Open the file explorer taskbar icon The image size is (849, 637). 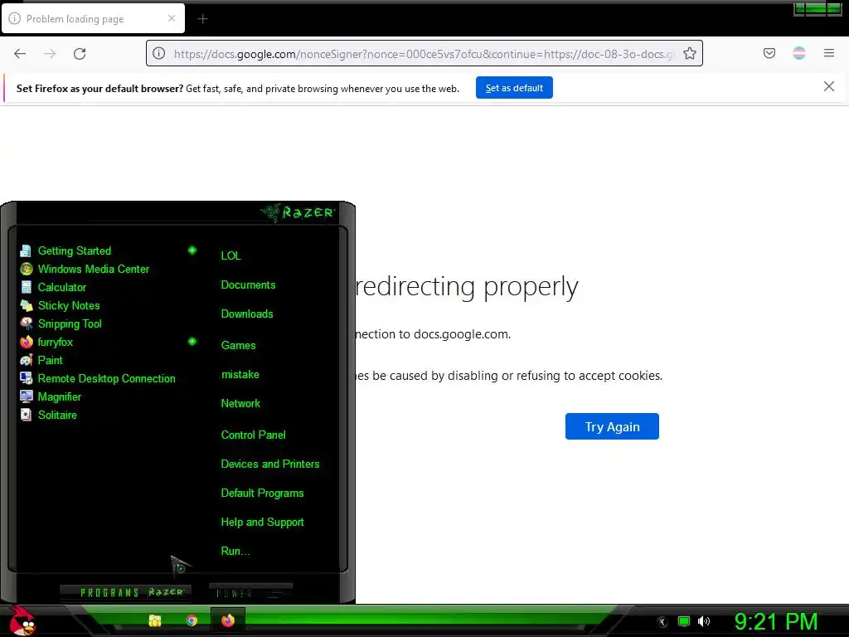pos(155,620)
